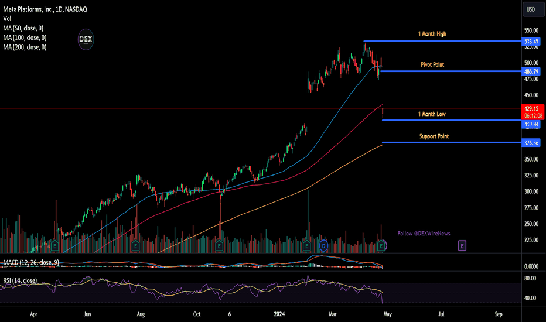The image size is (546, 322).
Task: Select the MA (200, close, 0) legend
Action: (25, 47)
